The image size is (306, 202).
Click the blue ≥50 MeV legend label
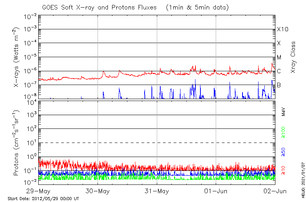(283, 152)
